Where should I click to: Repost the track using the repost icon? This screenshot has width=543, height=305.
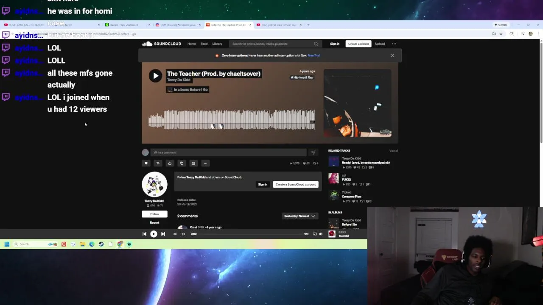click(x=158, y=163)
